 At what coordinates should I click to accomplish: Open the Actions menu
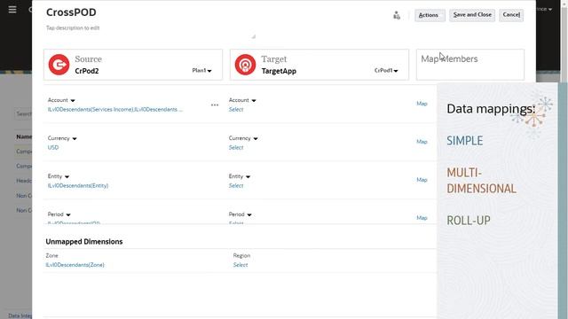[430, 15]
